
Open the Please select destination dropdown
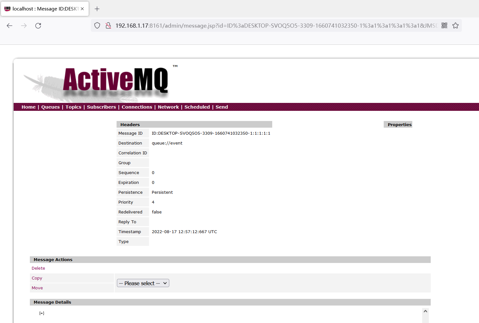(x=143, y=283)
